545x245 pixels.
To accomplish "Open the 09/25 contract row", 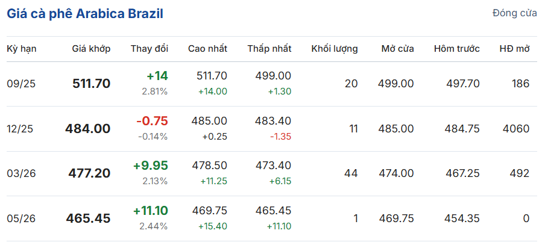I will click(x=272, y=84).
